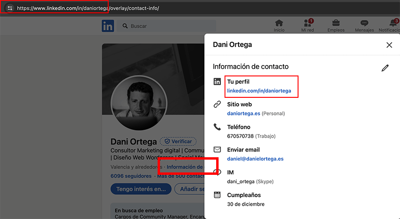Open Notificaciones bell icon
This screenshot has height=219, width=400.
pyautogui.click(x=393, y=23)
